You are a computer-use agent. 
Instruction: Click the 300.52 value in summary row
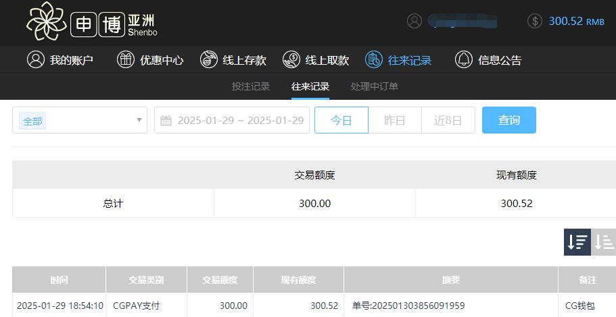(x=517, y=204)
